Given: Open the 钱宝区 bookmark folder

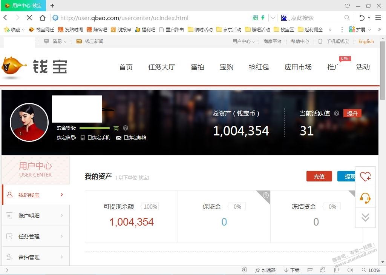Looking at the screenshot, I should (284, 29).
